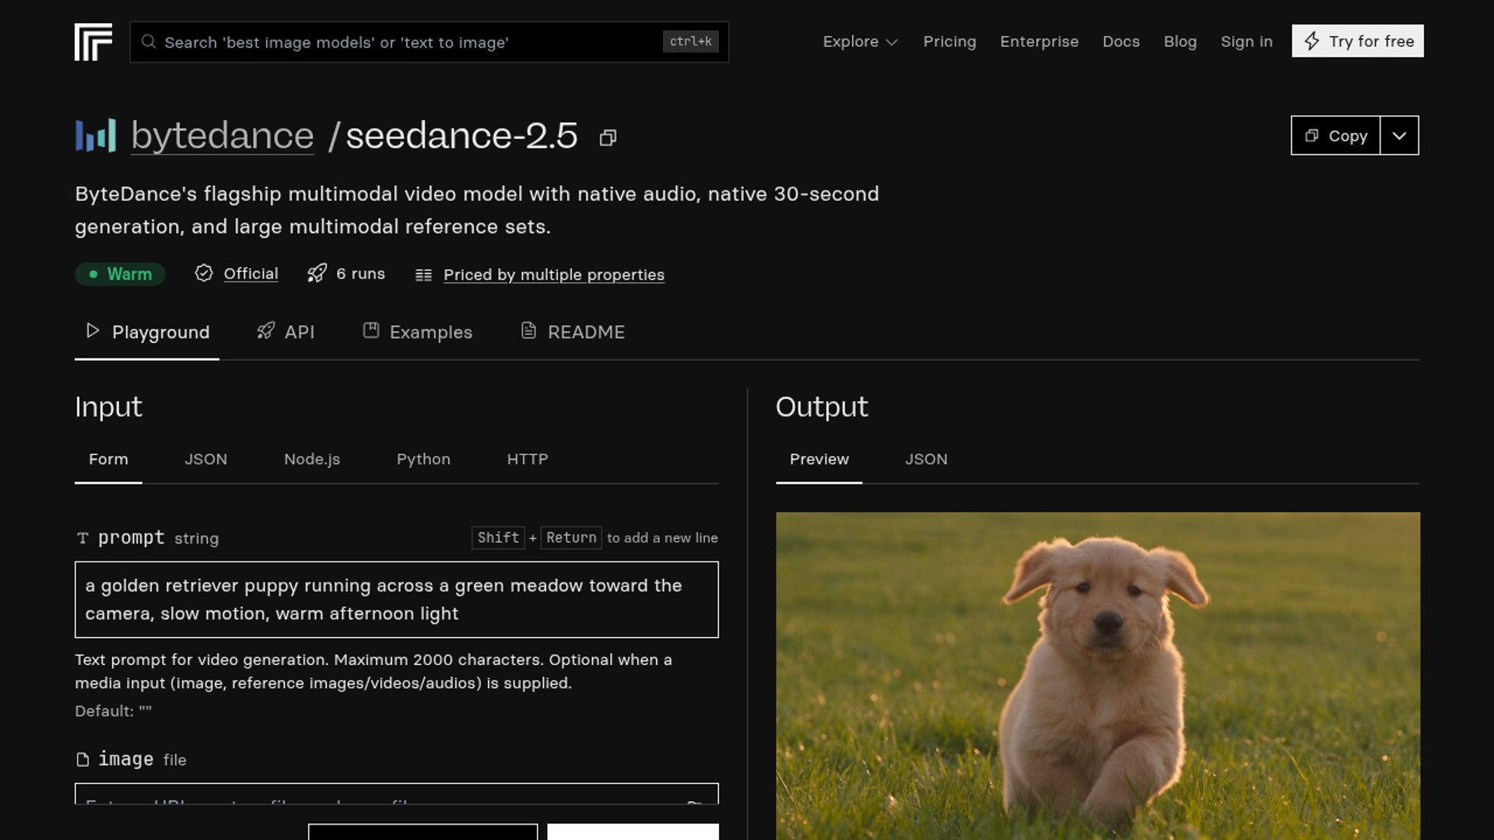Image resolution: width=1494 pixels, height=840 pixels.
Task: Select the Node.js input tab
Action: point(312,459)
